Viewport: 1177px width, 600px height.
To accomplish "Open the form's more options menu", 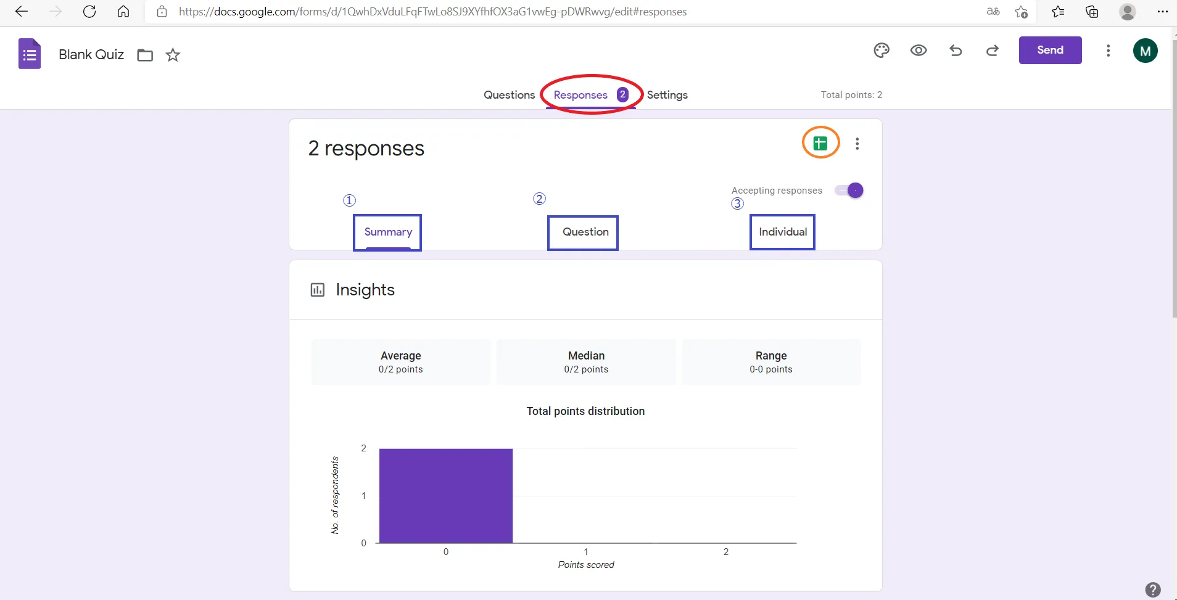I will (1108, 51).
